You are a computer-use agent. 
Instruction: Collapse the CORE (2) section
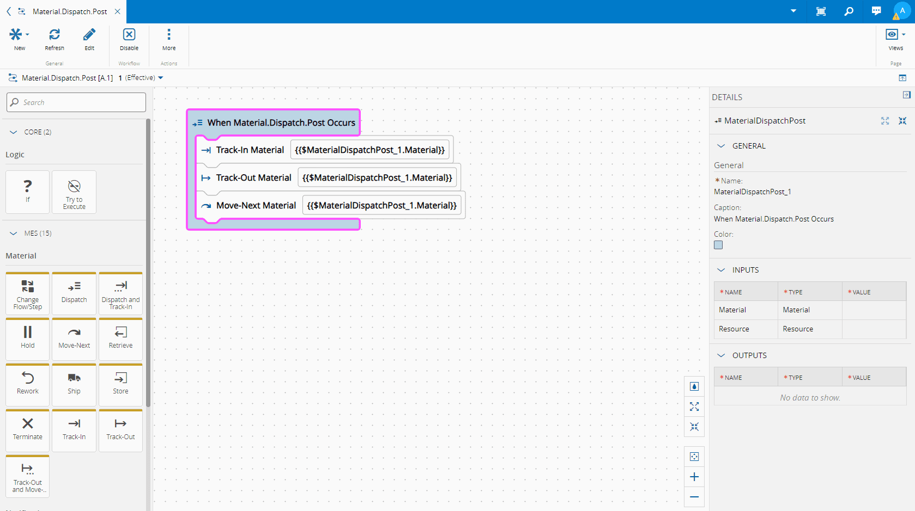tap(14, 132)
